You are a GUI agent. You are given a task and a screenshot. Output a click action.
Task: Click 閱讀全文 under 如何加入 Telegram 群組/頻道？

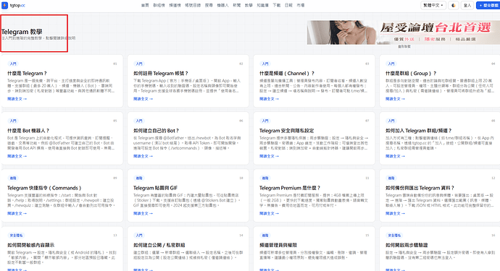395,156
